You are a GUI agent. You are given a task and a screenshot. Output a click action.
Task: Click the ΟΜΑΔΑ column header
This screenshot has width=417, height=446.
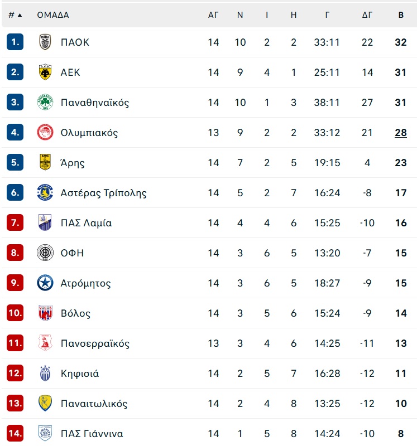53,15
